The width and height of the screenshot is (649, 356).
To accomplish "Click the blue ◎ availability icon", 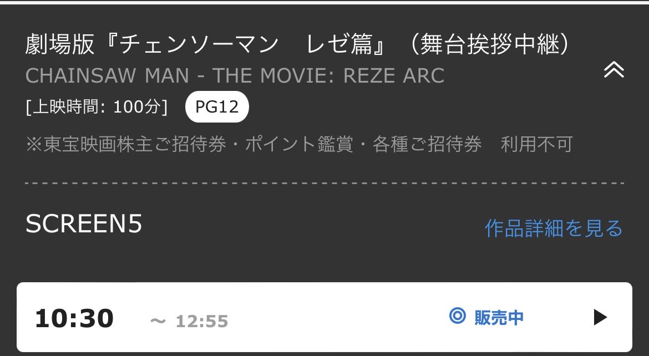I will point(458,316).
